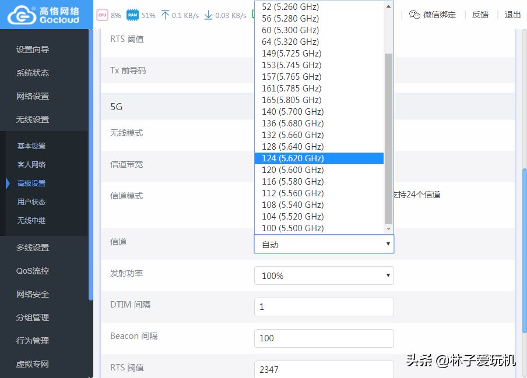The width and height of the screenshot is (527, 378).
Task: Select the 基本设置 submenu item
Action: 31,146
